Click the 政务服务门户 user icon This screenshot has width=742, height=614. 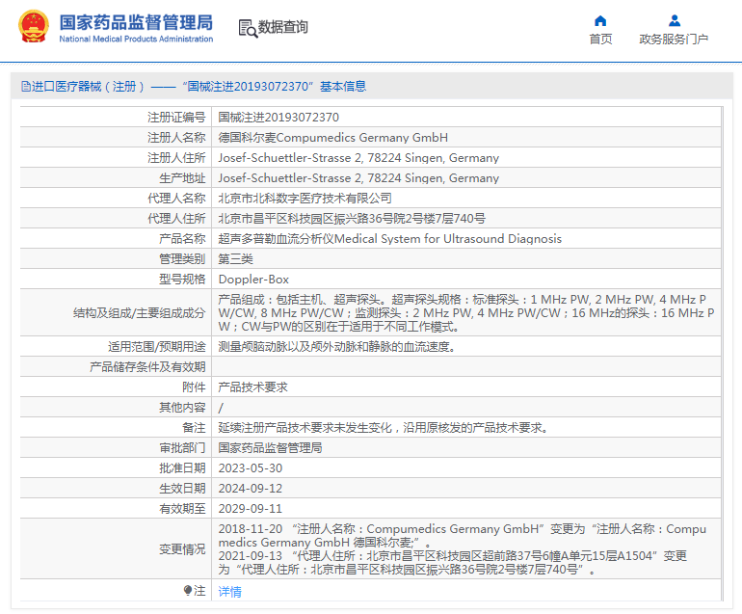[675, 21]
